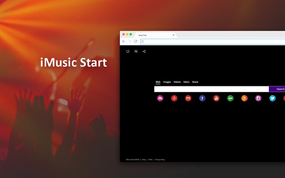Image resolution: width=285 pixels, height=178 pixels.
Task: Open the pink iMusic shortcut icon
Action: click(160, 98)
